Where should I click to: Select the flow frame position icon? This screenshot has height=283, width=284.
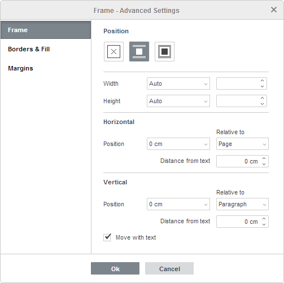click(164, 51)
